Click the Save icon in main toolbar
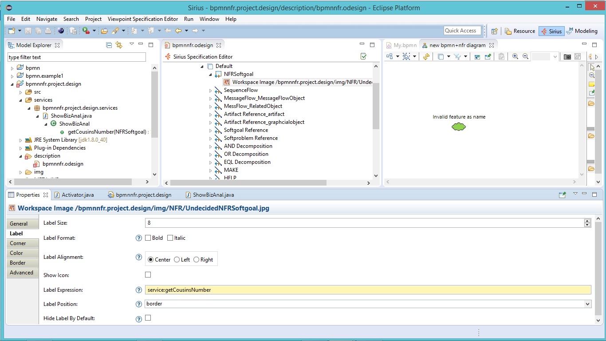 point(28,31)
